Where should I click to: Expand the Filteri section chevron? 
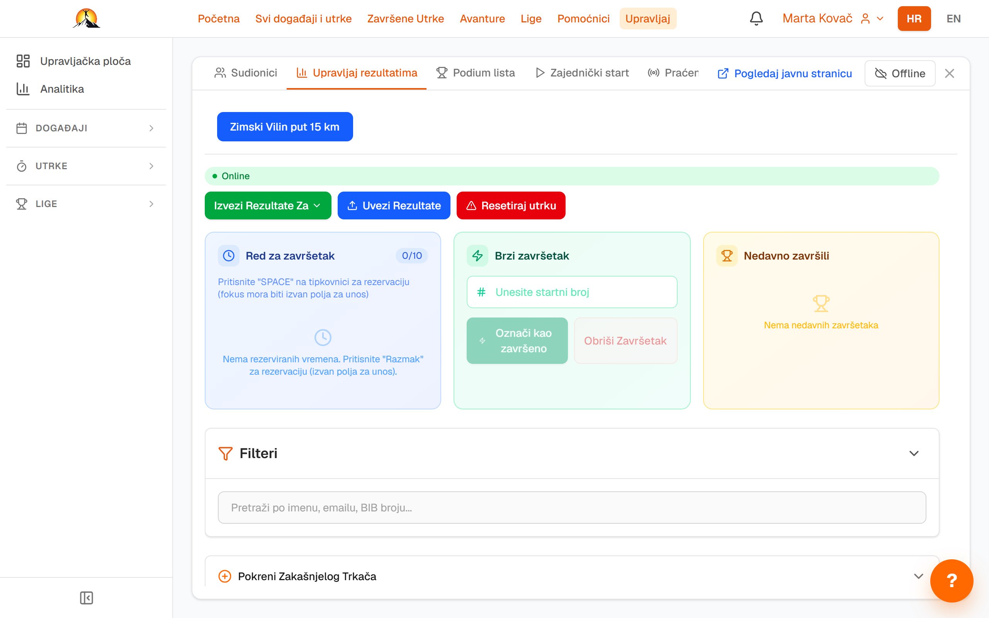[x=914, y=453]
